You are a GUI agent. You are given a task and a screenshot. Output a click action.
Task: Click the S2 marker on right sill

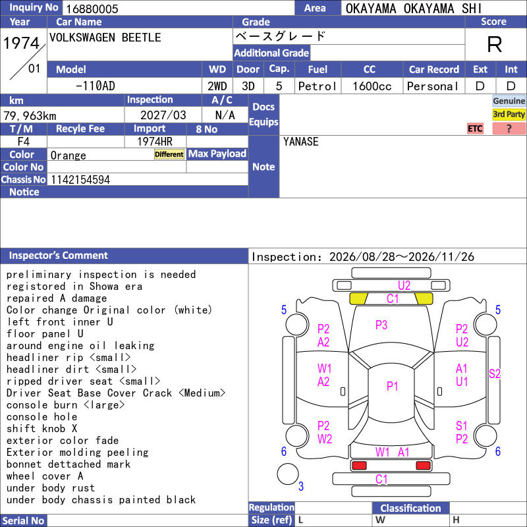(x=495, y=374)
